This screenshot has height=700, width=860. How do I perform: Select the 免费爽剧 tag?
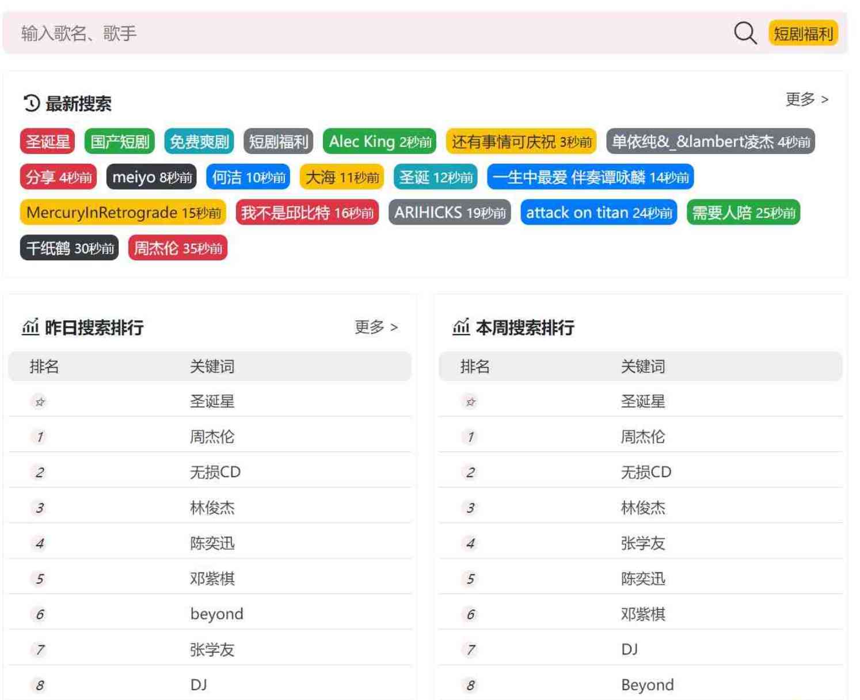[x=199, y=142]
